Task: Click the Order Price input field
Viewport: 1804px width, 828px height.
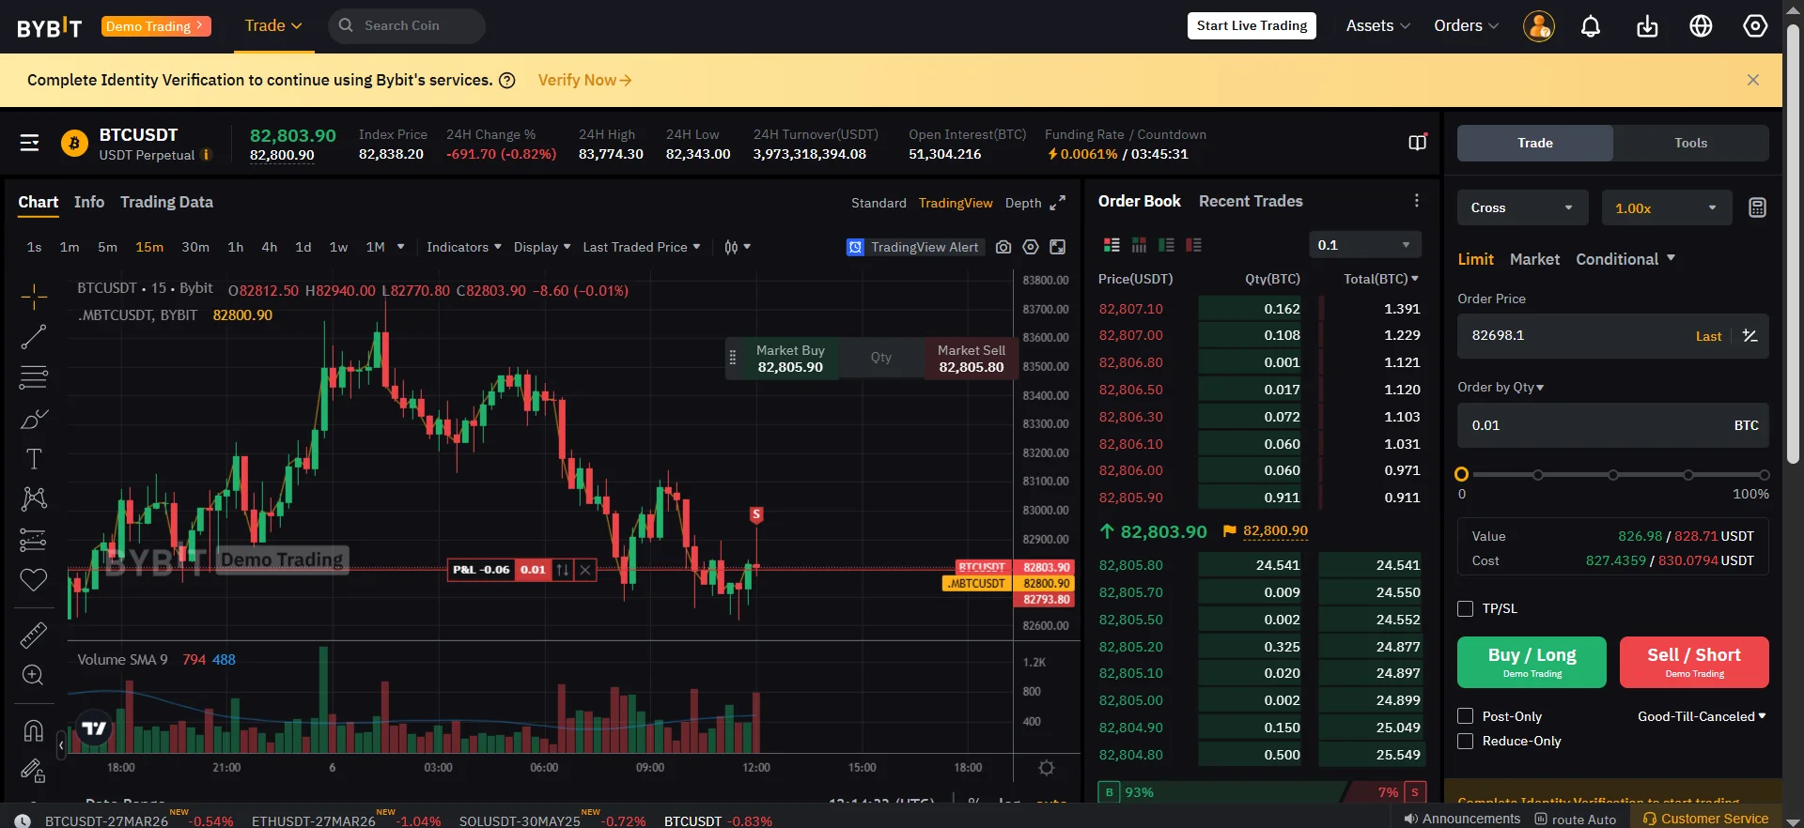Action: [x=1613, y=336]
